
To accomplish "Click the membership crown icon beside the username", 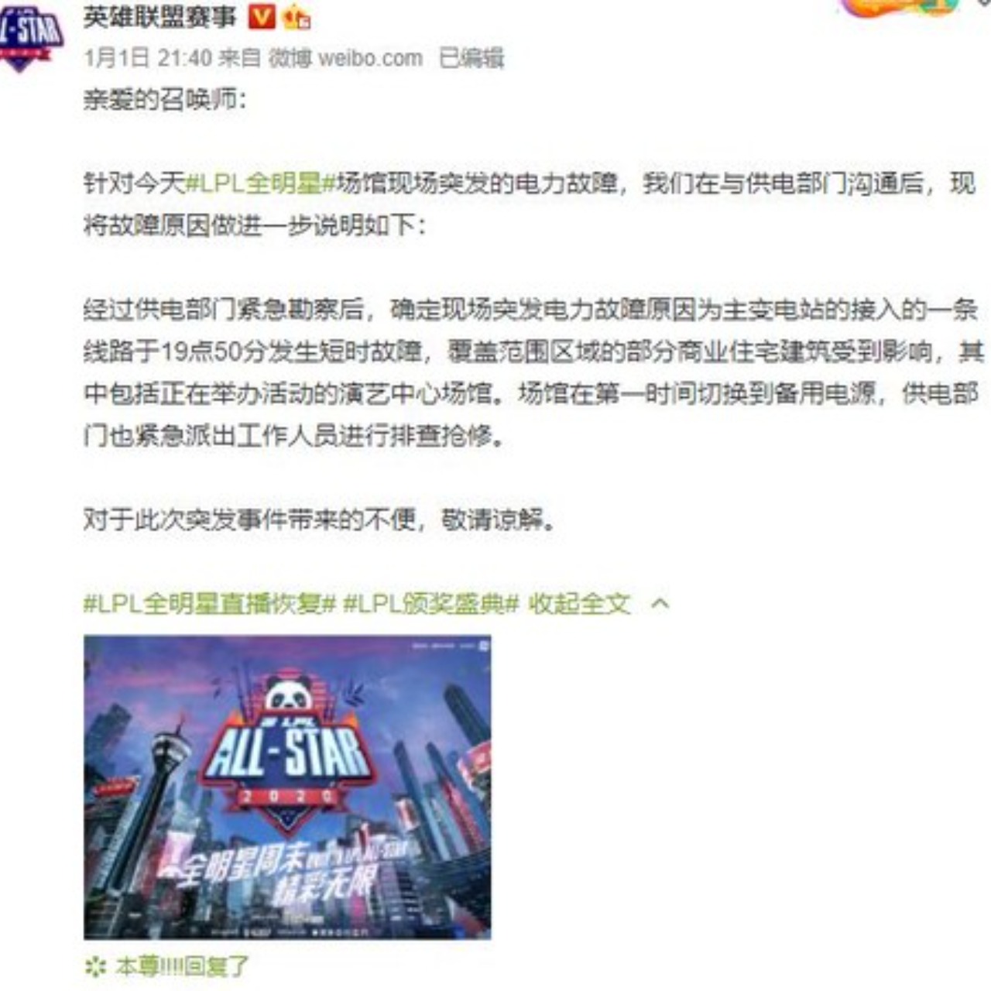I will (x=296, y=16).
